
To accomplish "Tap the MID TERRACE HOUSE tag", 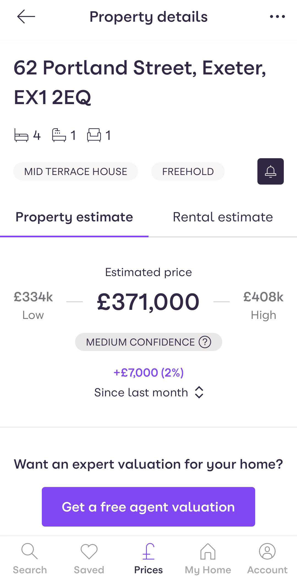I will (76, 171).
